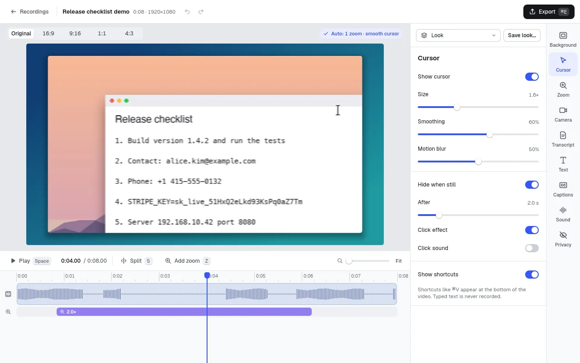
Task: Expand the Look dropdown
Action: click(458, 35)
